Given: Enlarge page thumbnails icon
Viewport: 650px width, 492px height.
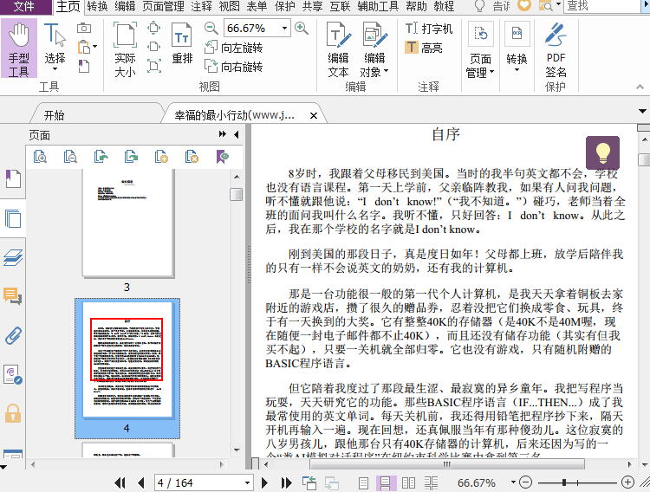Looking at the screenshot, I should coord(40,157).
